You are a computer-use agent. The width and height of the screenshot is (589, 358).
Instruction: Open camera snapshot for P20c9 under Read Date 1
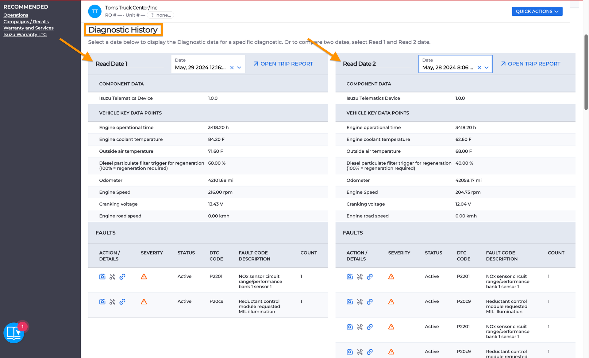[102, 302]
